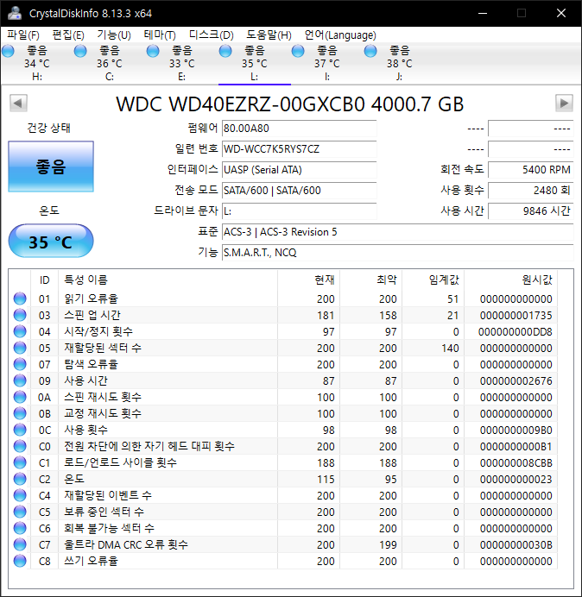Click the firmware field 80.00A80

(x=299, y=129)
